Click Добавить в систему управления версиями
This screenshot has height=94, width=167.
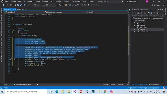(x=144, y=88)
